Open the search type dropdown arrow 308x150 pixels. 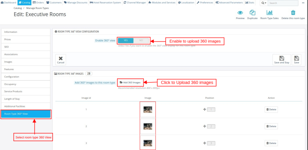click(x=263, y=3)
